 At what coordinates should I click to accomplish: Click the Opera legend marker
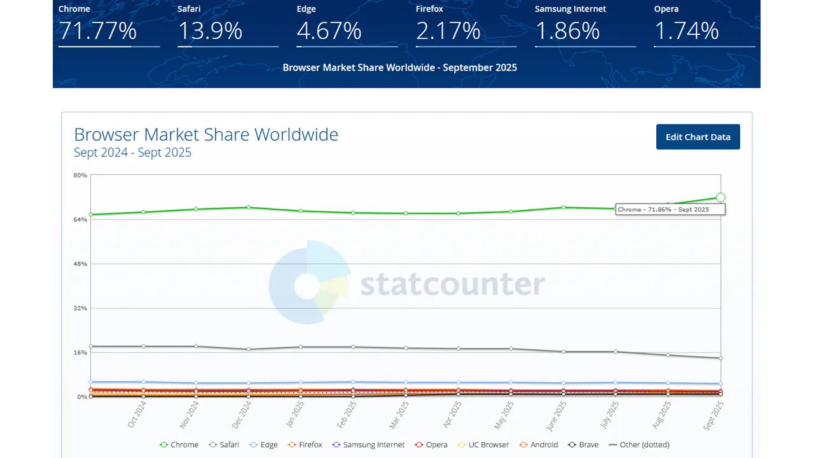[419, 445]
